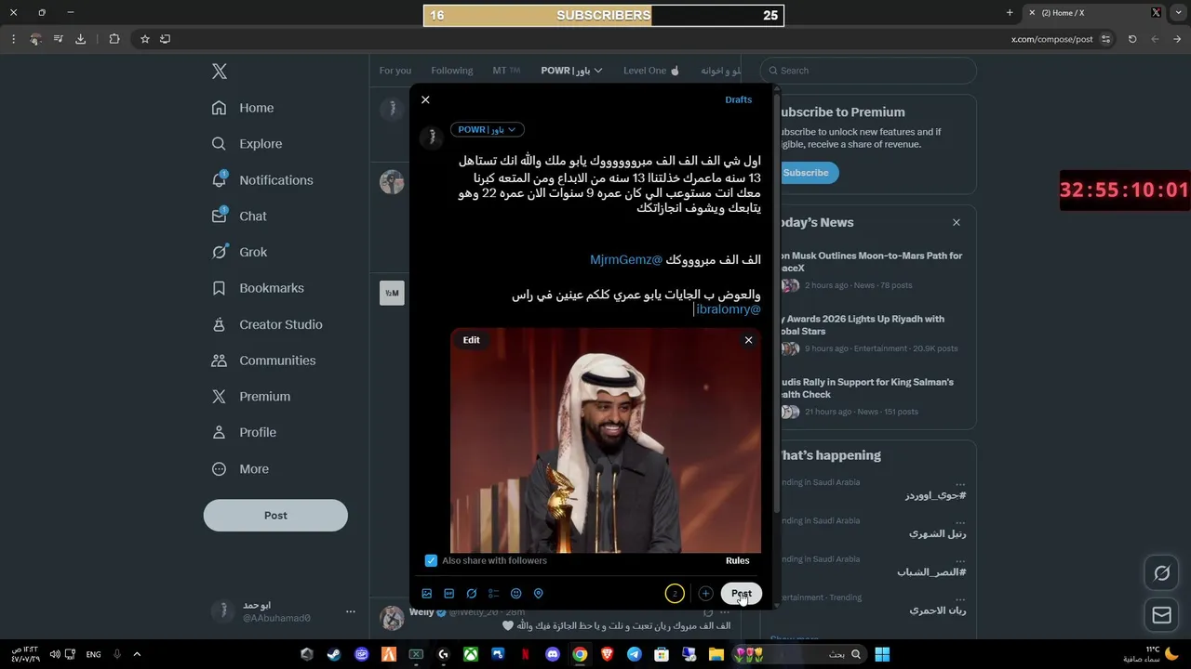Select the Explore magnifier icon
Image resolution: width=1191 pixels, height=669 pixels.
coord(219,144)
